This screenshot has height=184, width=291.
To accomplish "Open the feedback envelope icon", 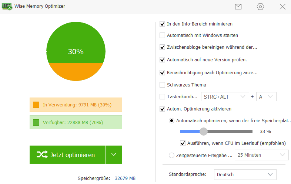I will [238, 7].
